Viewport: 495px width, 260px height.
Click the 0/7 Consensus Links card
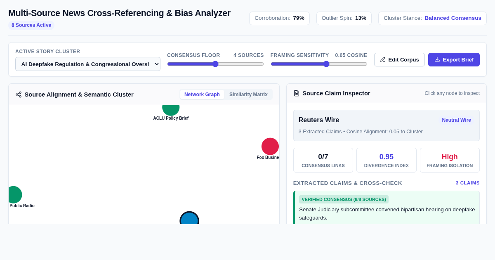pos(323,160)
